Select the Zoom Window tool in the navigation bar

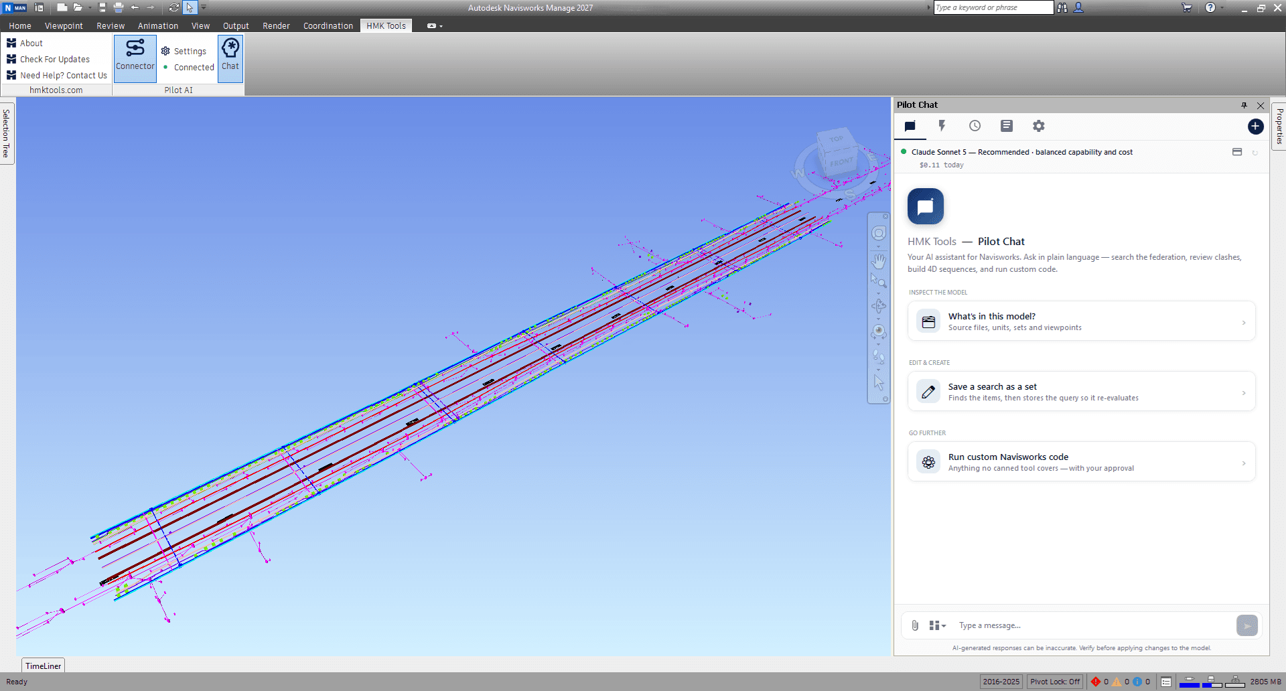click(x=879, y=281)
